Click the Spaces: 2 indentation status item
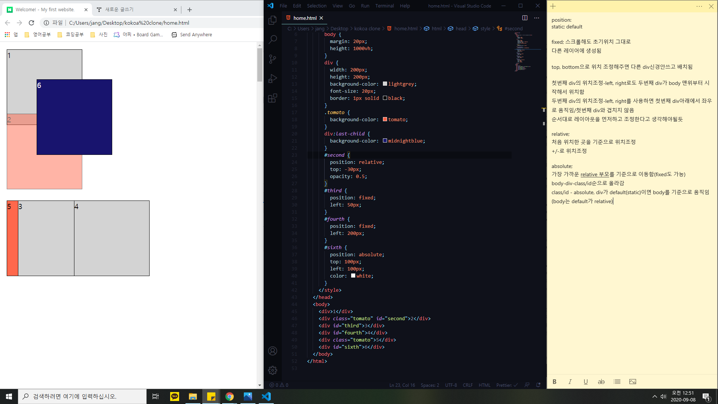Screen dimensions: 718x404 coord(430,385)
